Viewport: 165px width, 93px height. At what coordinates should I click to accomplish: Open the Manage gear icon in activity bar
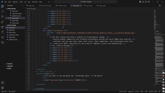(2, 88)
